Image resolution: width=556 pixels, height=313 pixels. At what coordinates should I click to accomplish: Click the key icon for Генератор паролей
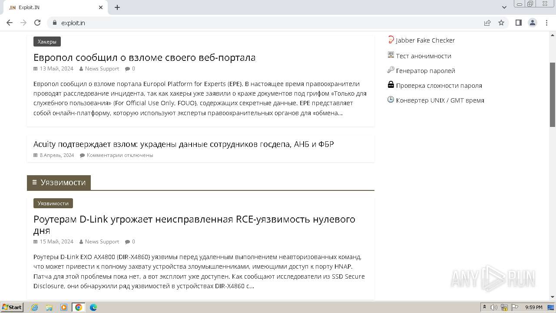391,70
